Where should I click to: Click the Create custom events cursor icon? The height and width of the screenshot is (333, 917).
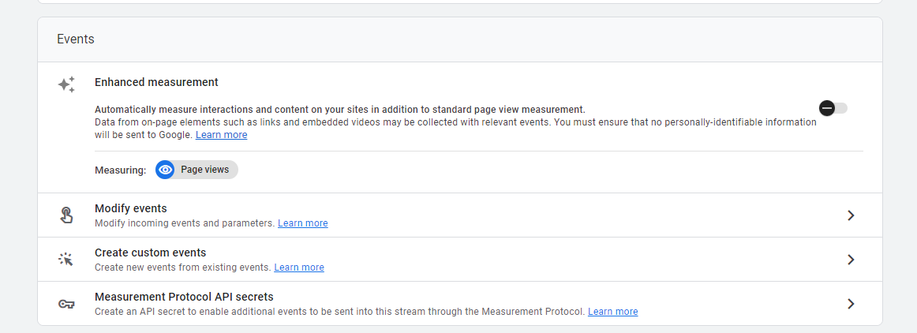click(x=66, y=260)
